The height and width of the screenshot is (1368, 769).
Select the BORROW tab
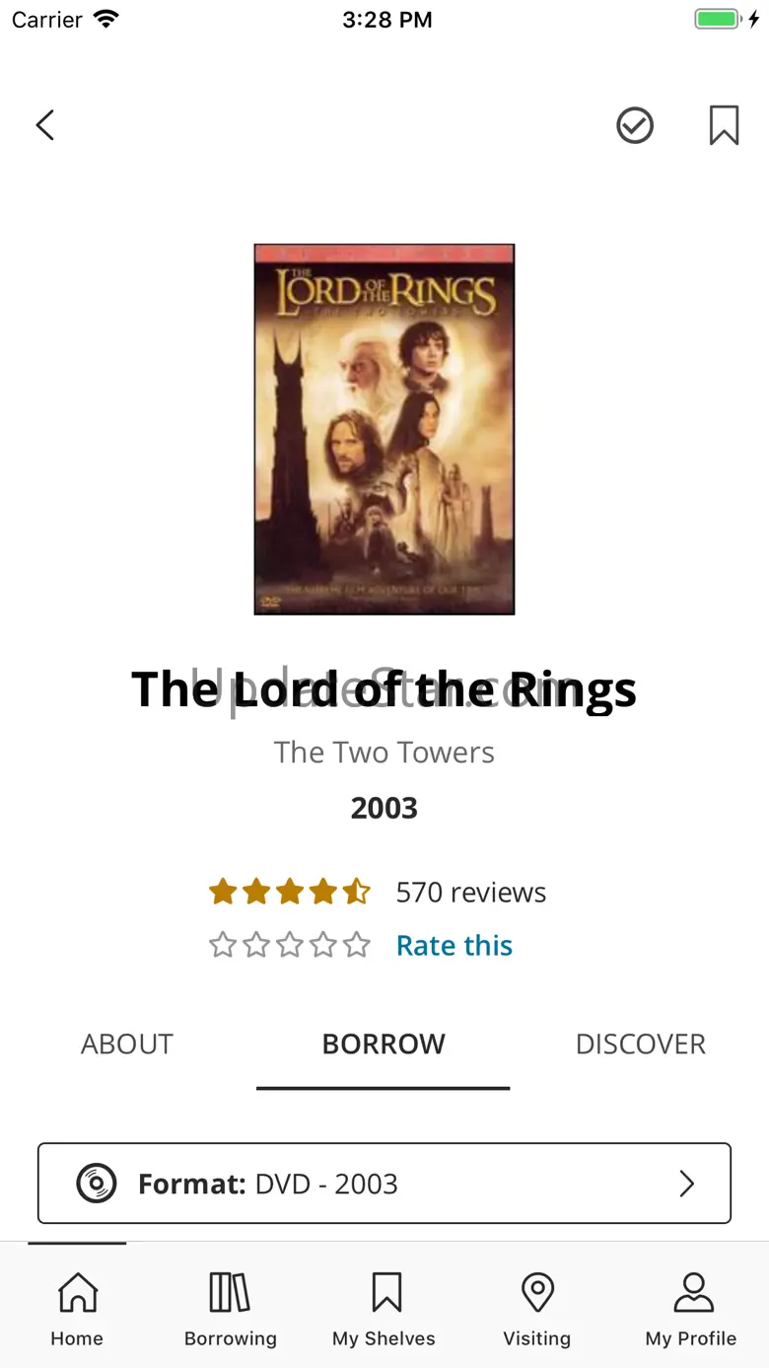pyautogui.click(x=384, y=1044)
